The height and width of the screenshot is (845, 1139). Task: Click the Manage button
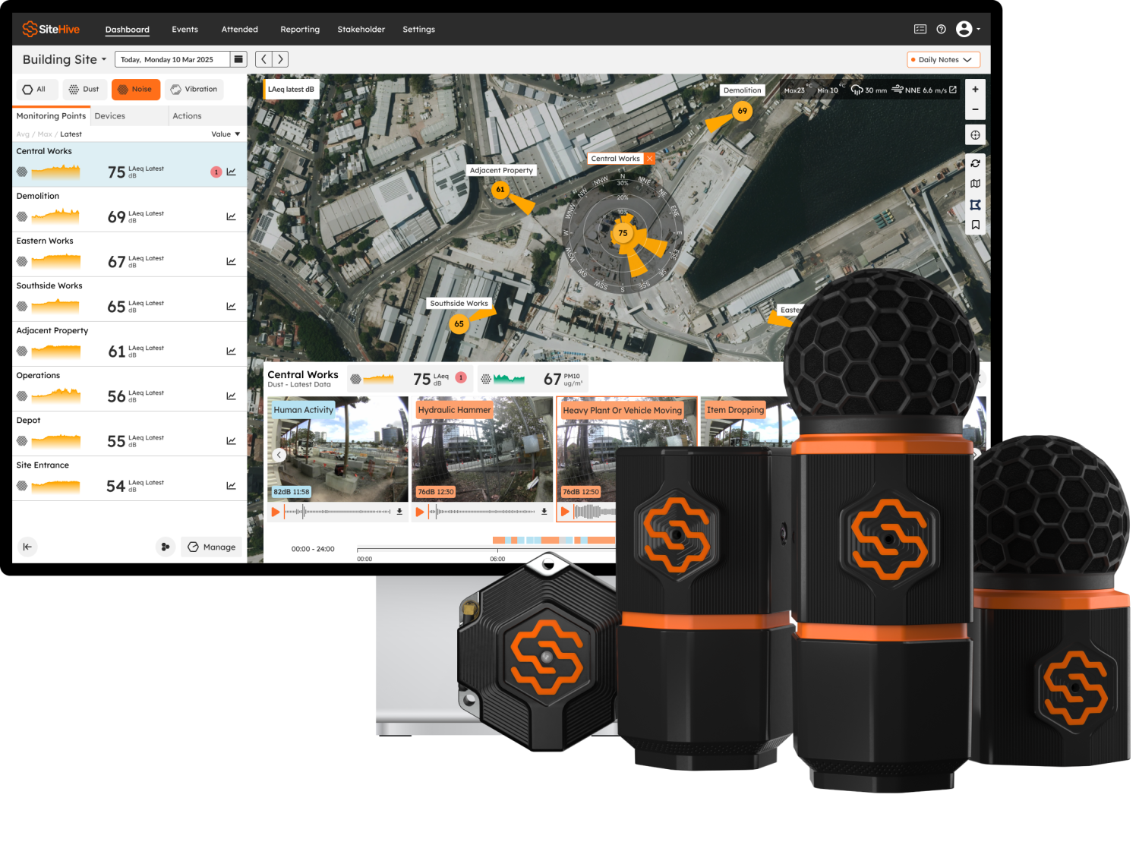pos(212,547)
